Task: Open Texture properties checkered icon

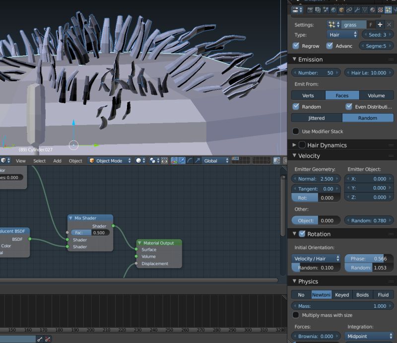Action: [380, 10]
